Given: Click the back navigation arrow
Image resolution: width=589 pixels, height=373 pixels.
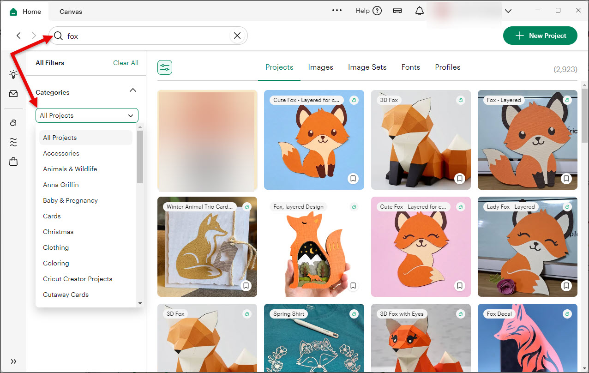Looking at the screenshot, I should click(18, 36).
